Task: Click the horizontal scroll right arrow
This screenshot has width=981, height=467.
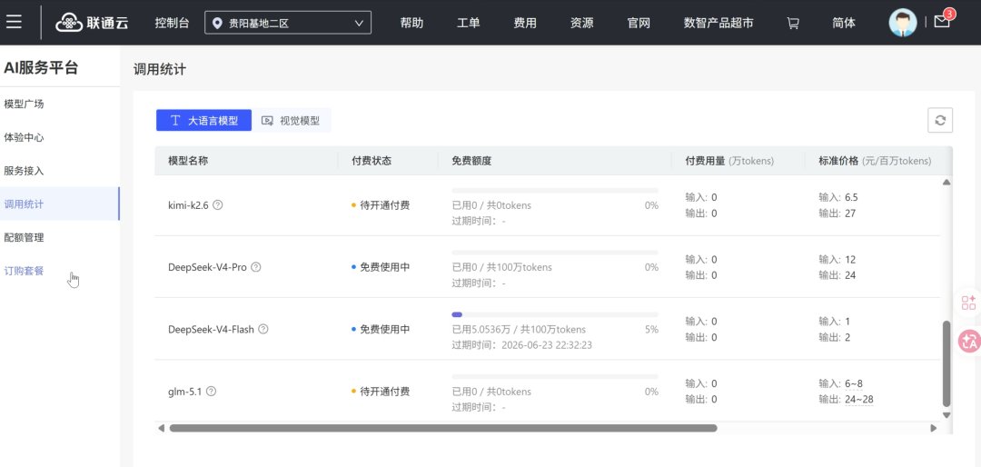Action: pyautogui.click(x=934, y=428)
